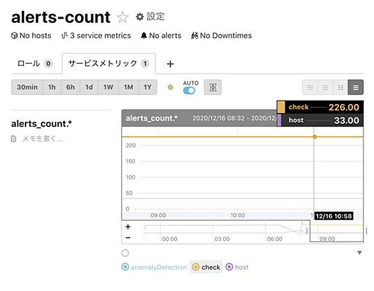Zoom out with the graph minus button
The image size is (374, 291).
(x=128, y=237)
